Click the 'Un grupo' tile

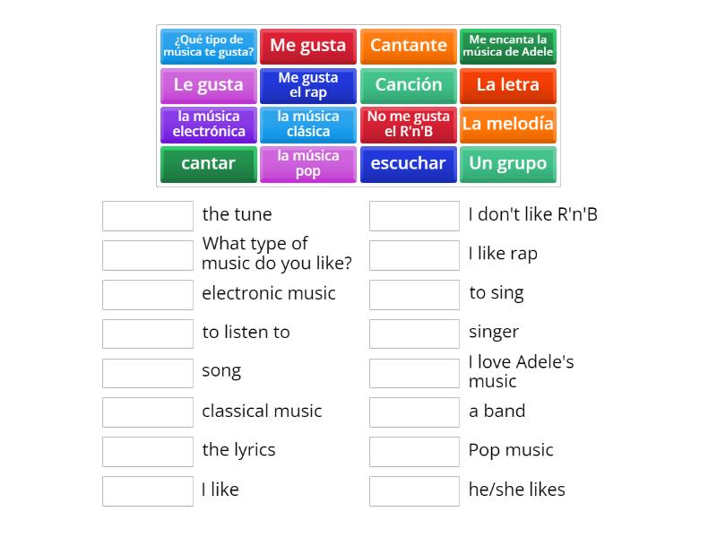[508, 164]
